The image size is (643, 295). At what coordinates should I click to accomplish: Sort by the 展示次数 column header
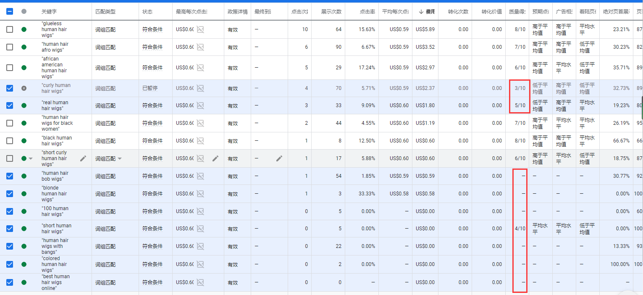[x=332, y=11]
